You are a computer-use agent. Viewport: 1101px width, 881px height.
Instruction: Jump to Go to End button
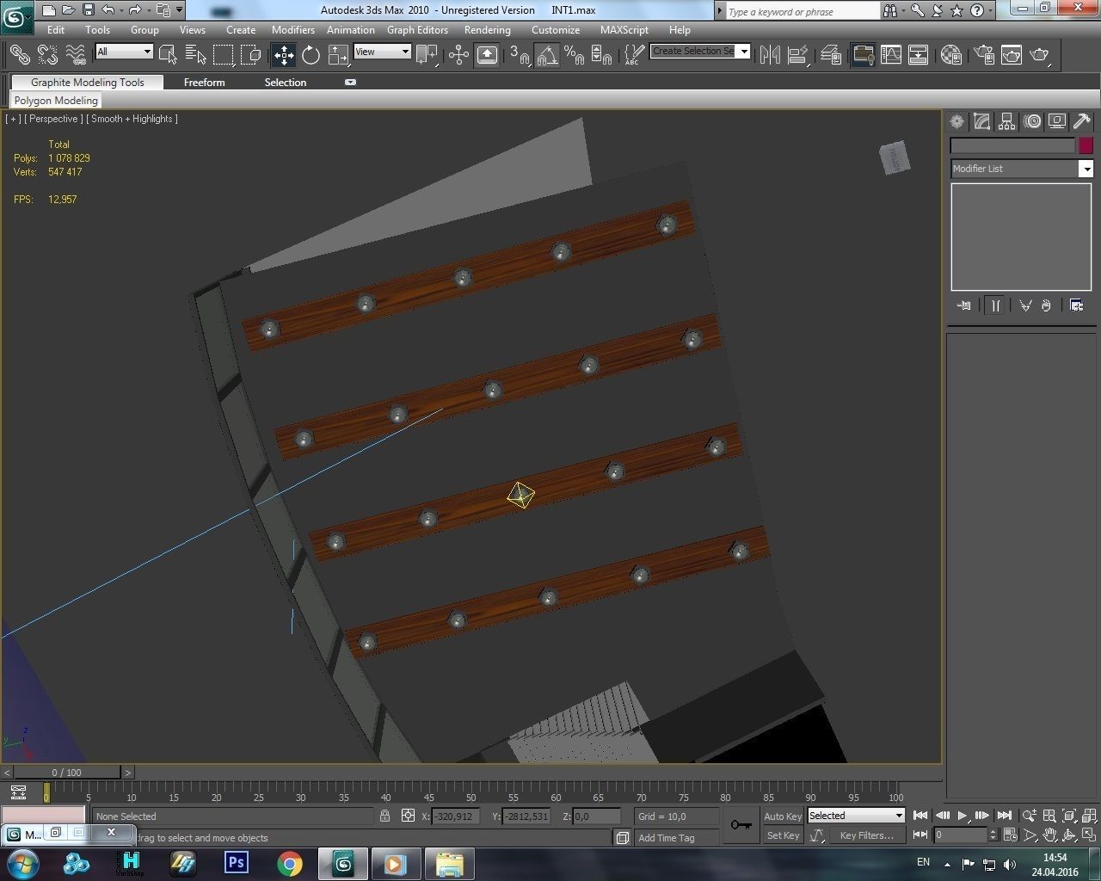[x=1004, y=816]
